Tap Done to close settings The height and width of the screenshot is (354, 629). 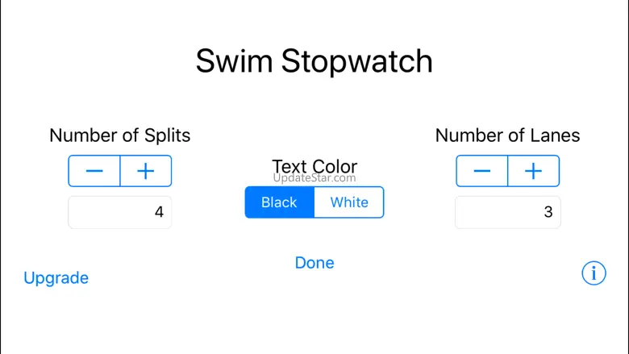(x=314, y=263)
